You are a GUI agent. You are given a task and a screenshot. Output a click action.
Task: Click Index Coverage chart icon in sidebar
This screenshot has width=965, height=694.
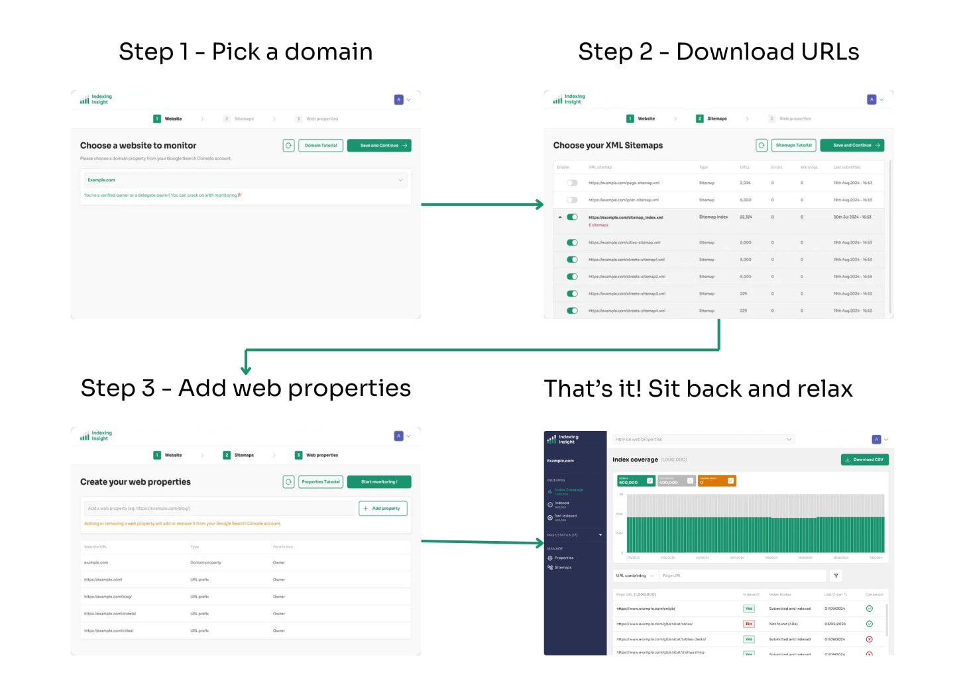[x=550, y=491]
